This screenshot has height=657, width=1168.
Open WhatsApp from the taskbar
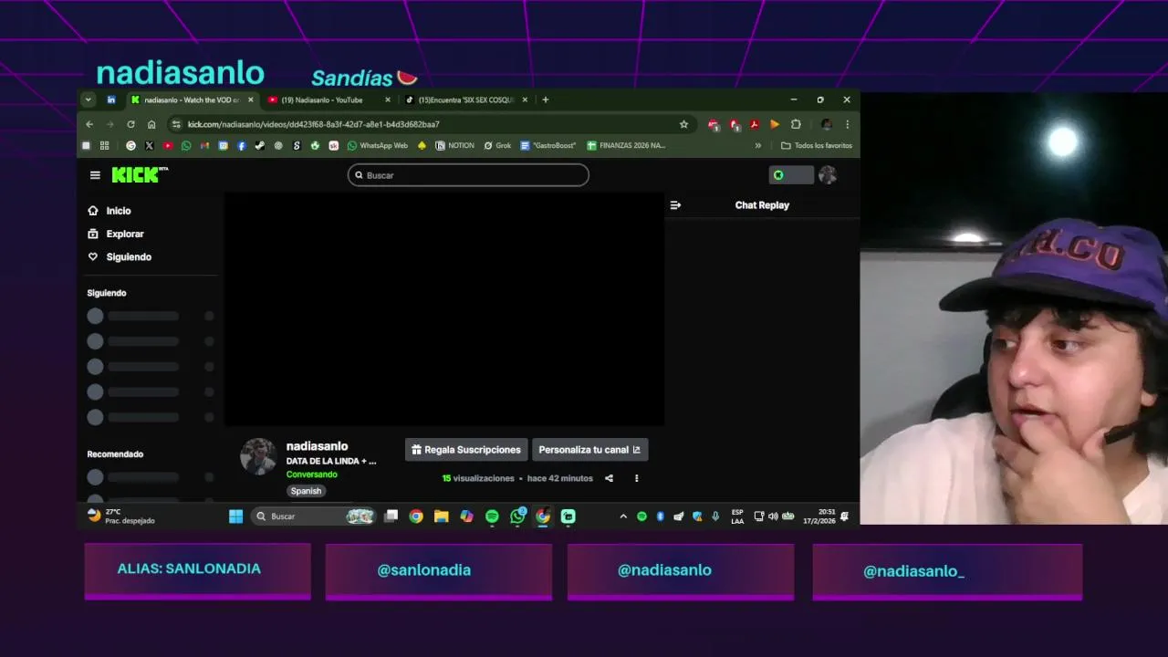517,516
